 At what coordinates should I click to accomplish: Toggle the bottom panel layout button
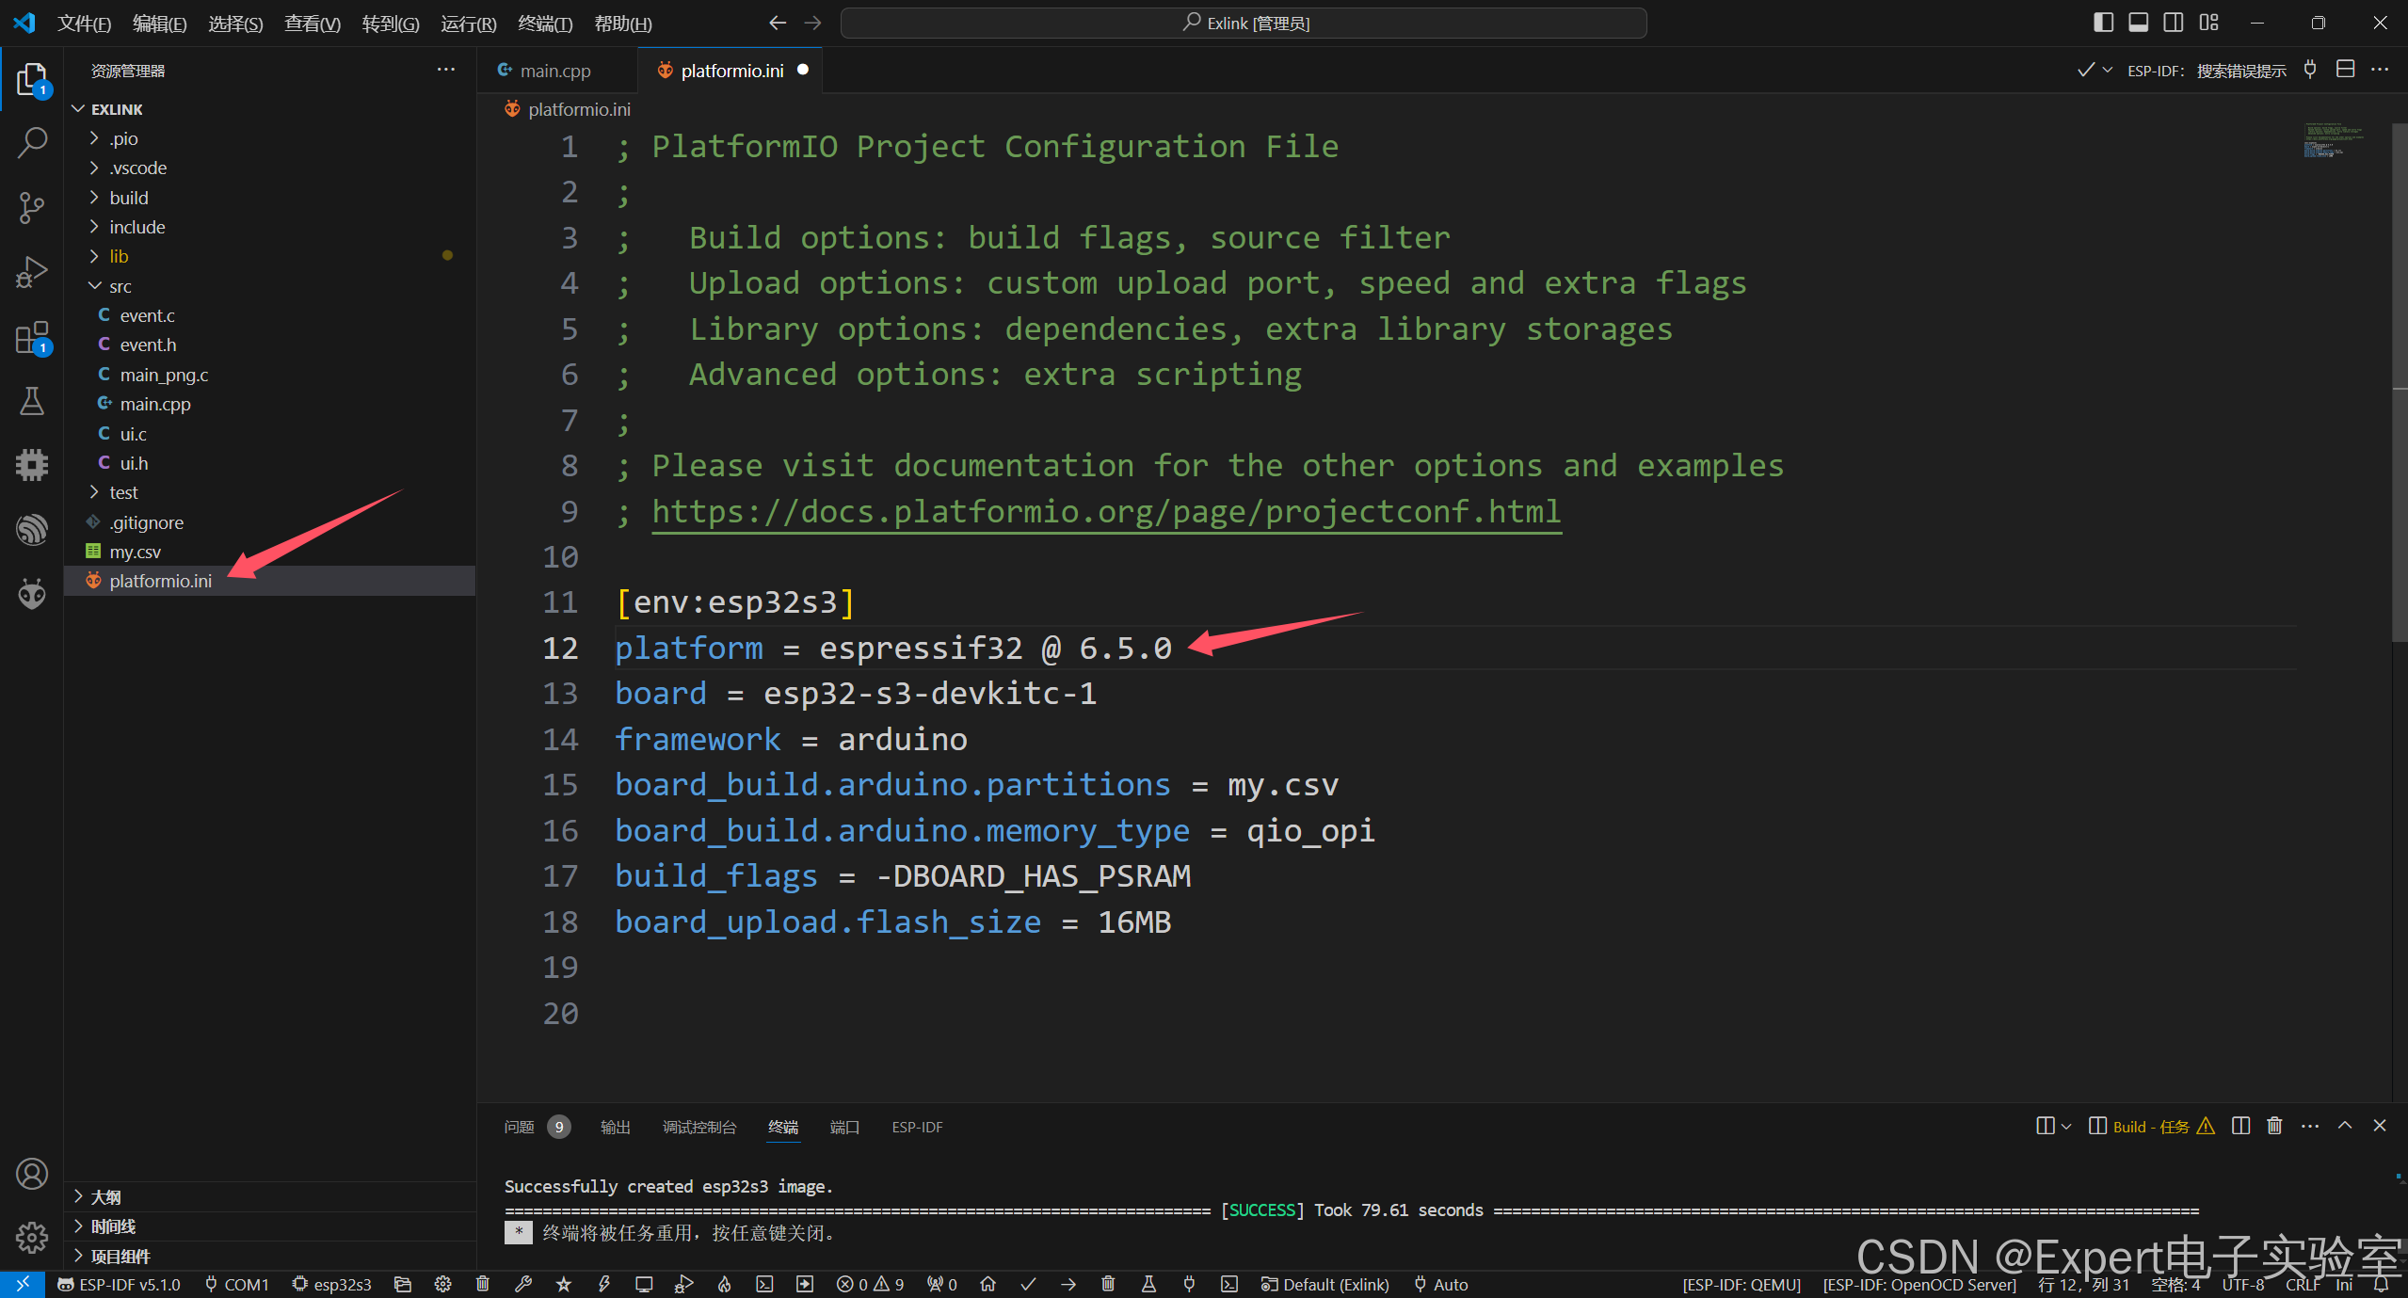[x=2139, y=23]
